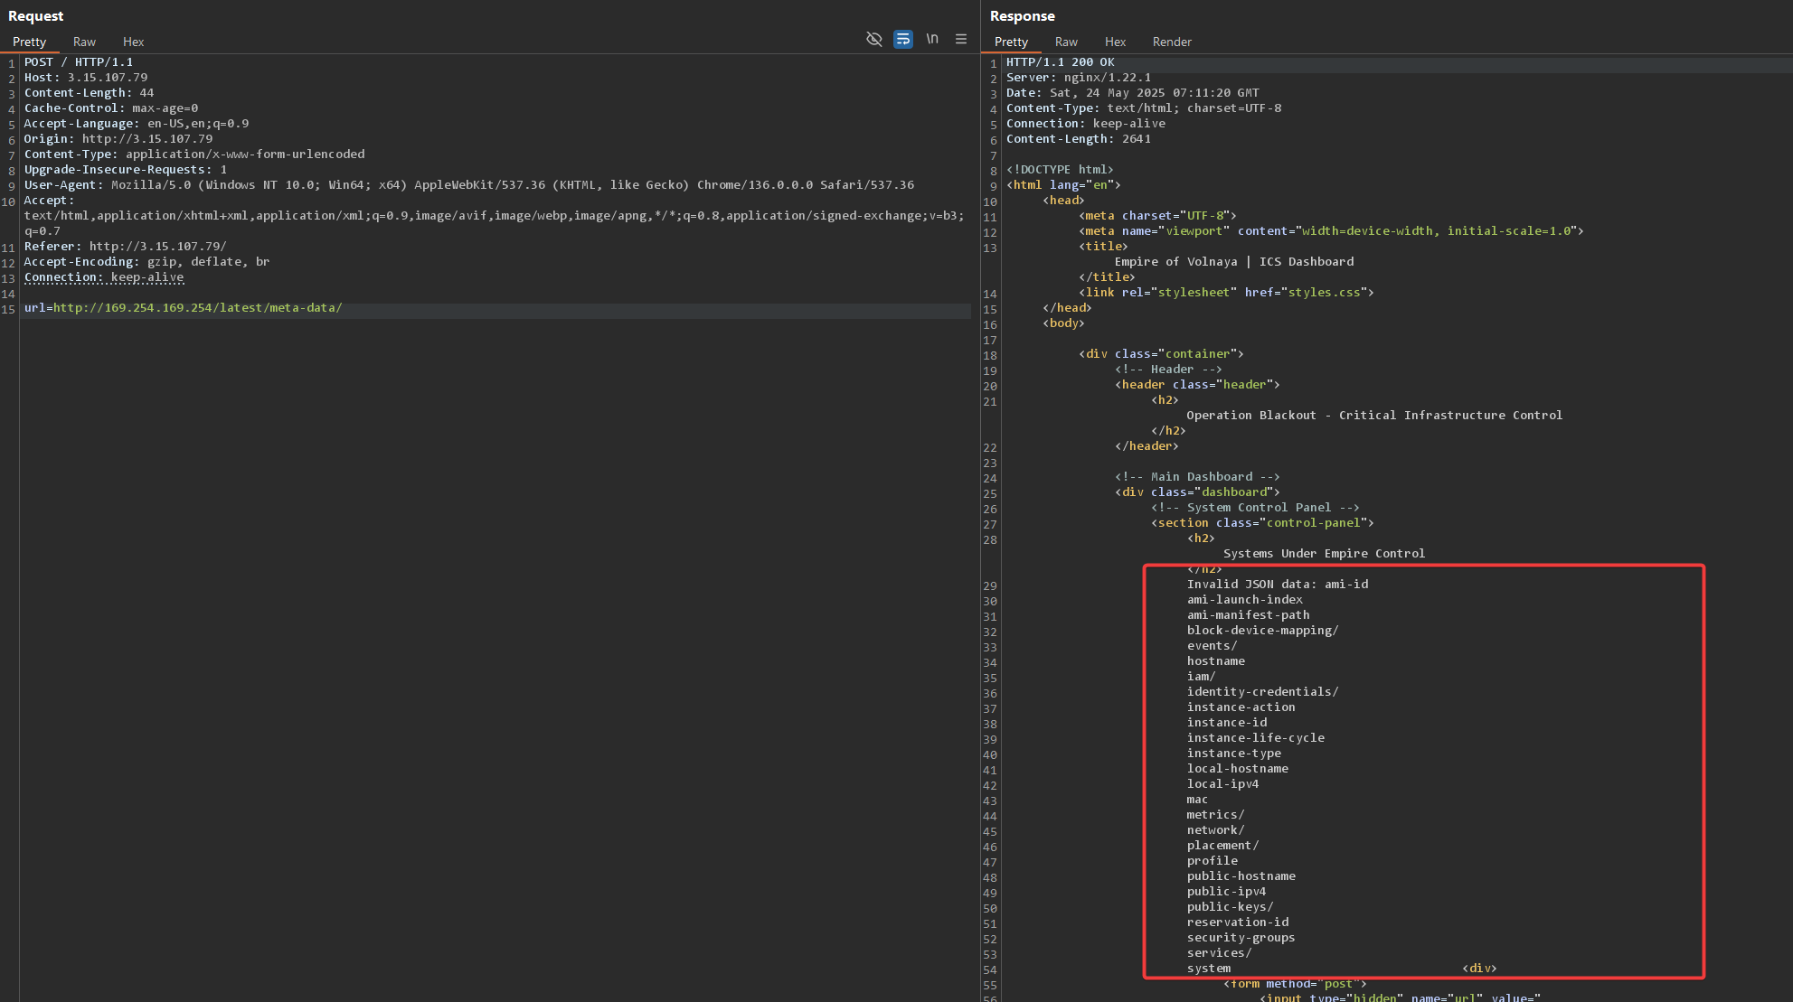The height and width of the screenshot is (1002, 1793).
Task: Click the 'Referer: http://3.15.107.79/' header
Action: tap(126, 247)
